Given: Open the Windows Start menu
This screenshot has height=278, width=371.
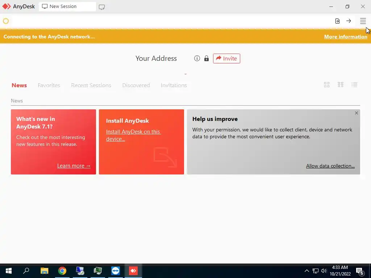Looking at the screenshot, I should pyautogui.click(x=9, y=271).
